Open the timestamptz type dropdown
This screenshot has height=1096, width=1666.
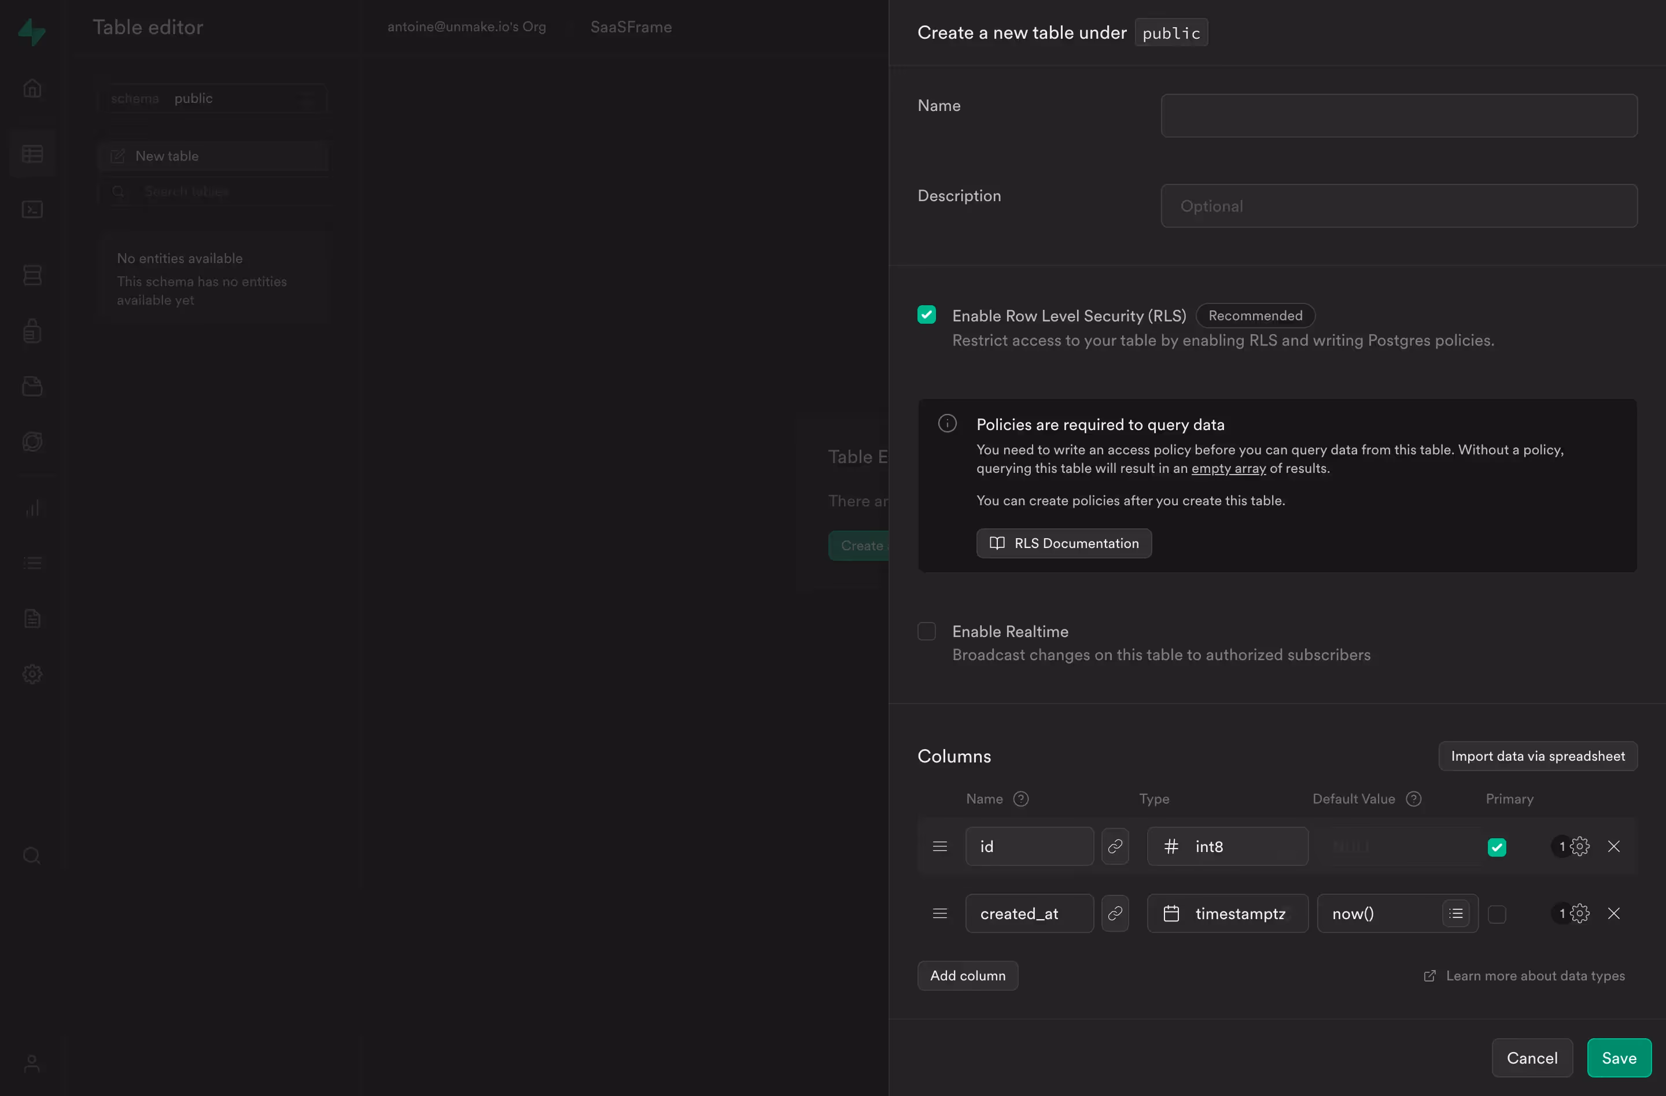tap(1227, 913)
